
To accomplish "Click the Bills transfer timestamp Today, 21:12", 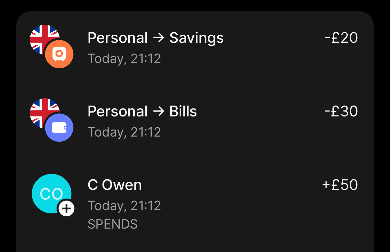I will pos(124,132).
